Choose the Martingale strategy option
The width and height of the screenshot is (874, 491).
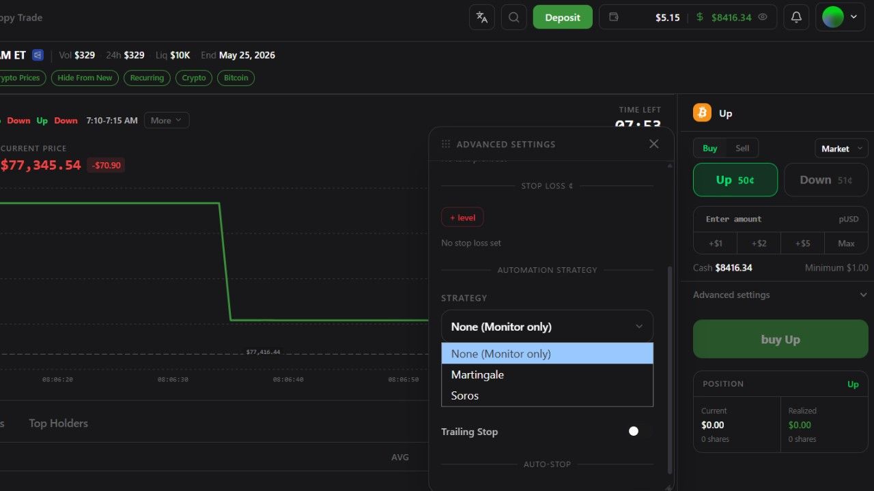tap(547, 374)
